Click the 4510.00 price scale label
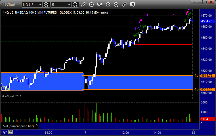Screen dimensions: 216x136 206,82
